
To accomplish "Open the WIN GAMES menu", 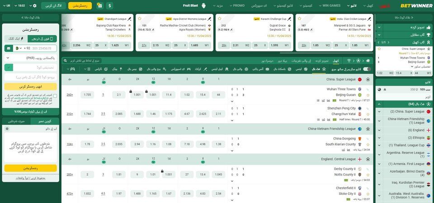I will tap(330, 5).
